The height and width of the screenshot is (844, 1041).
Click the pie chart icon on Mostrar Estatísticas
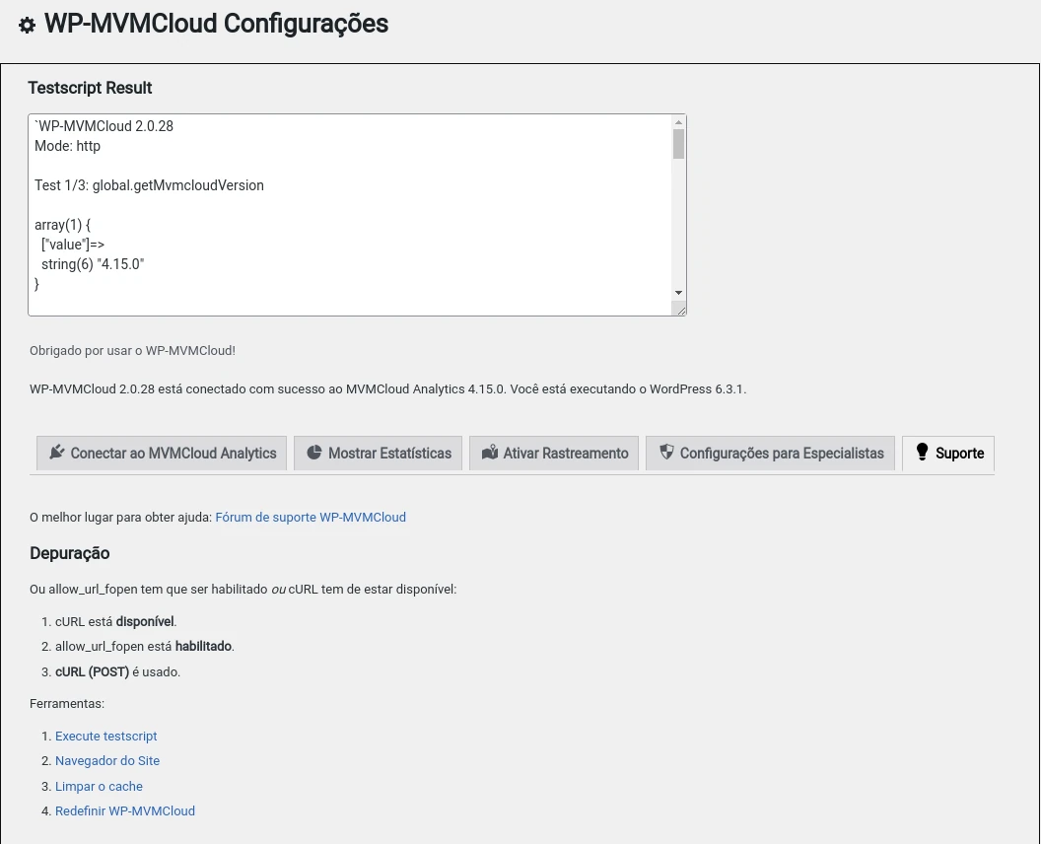click(x=314, y=453)
